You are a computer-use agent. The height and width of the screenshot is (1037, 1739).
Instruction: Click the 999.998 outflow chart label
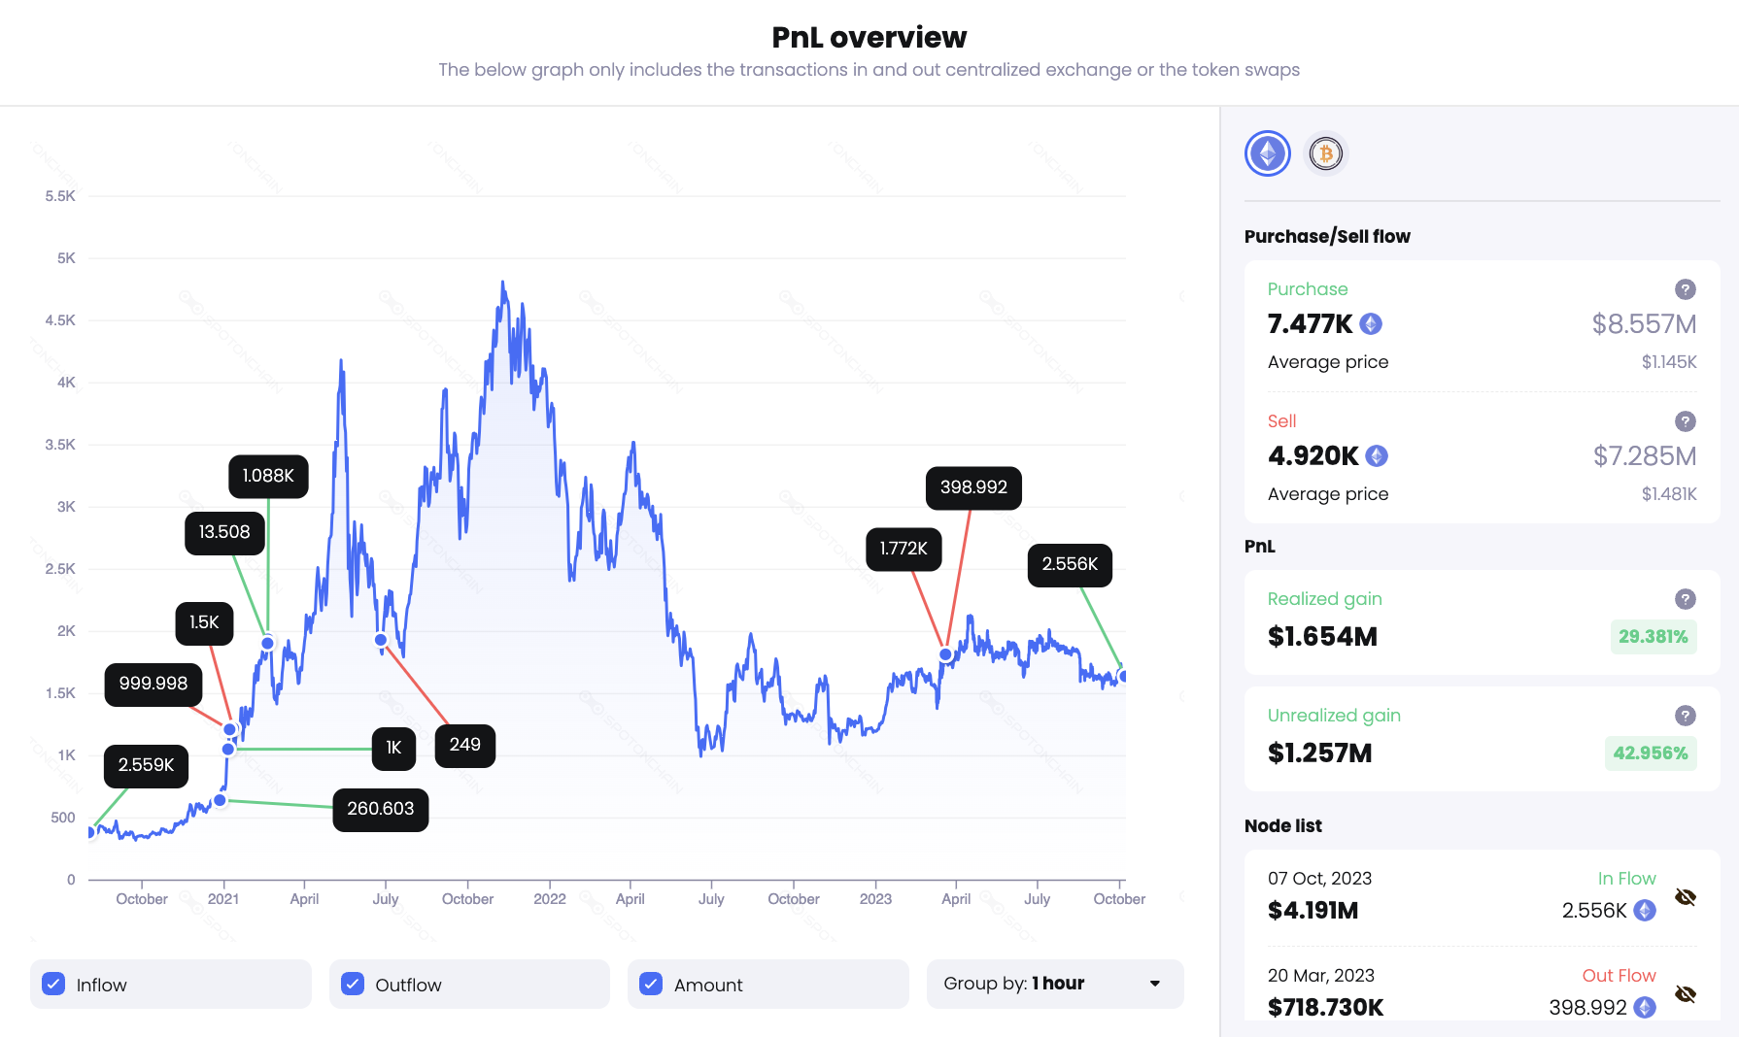click(x=153, y=684)
